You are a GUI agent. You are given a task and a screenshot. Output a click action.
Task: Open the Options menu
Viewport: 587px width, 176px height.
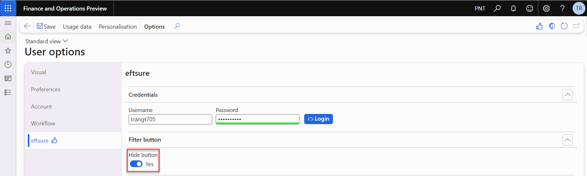tap(154, 26)
